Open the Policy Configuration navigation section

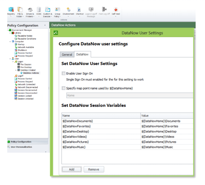click(x=28, y=142)
